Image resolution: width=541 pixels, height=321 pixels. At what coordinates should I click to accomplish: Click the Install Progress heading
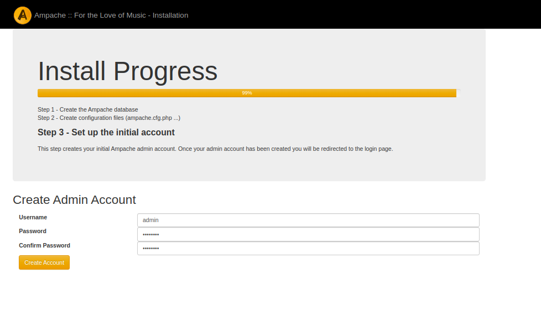(127, 71)
